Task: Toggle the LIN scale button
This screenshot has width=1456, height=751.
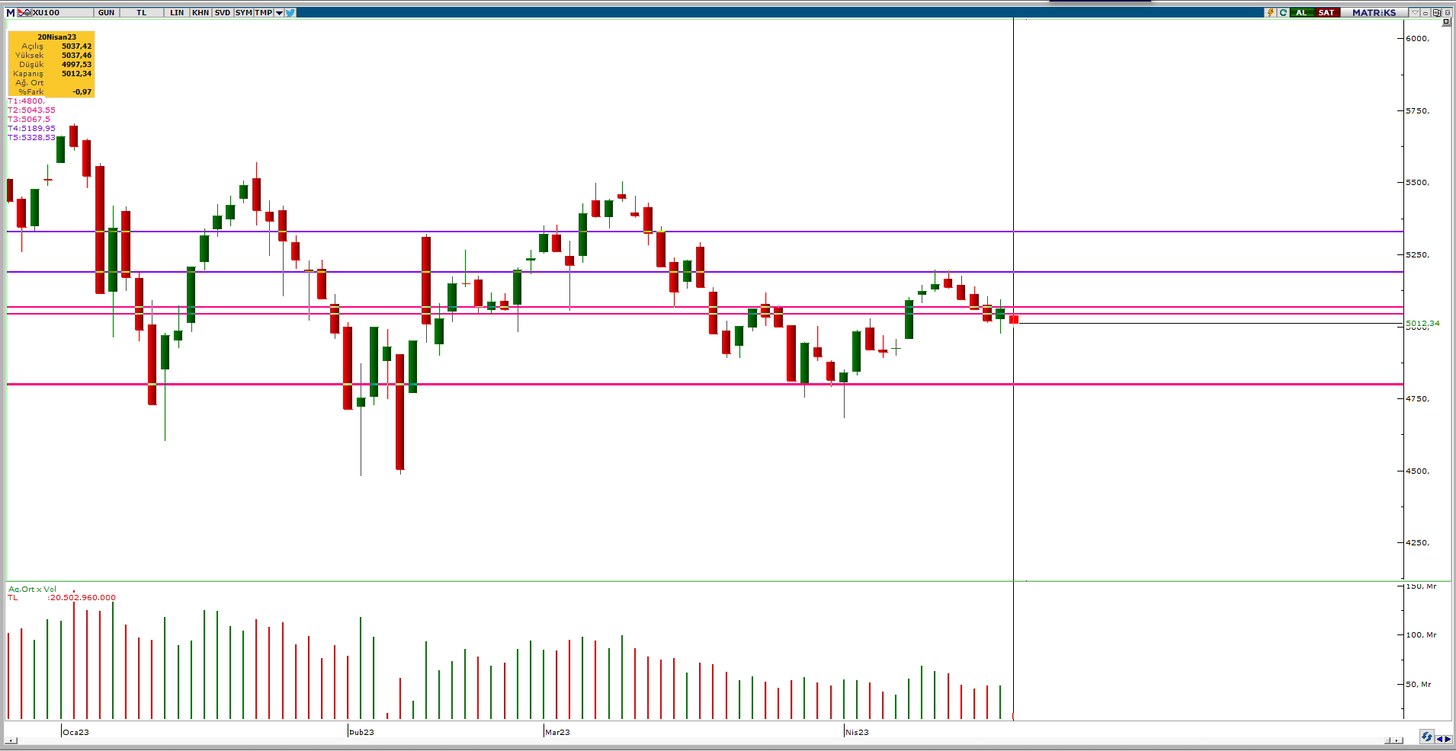Action: click(x=177, y=13)
